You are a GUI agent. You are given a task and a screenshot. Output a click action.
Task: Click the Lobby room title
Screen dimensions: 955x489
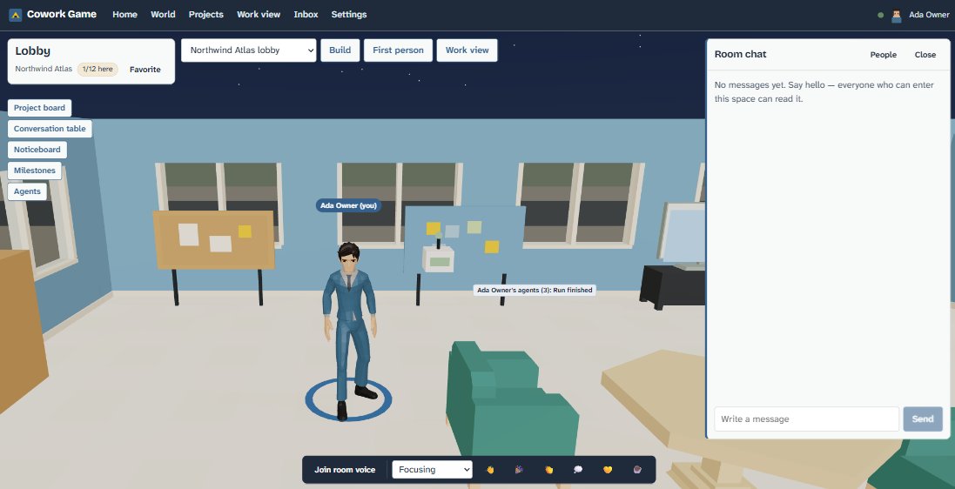coord(33,51)
